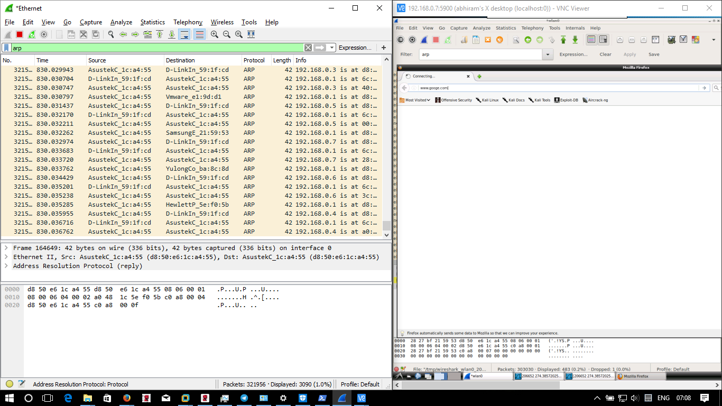
Task: Click the red stop capture icon in VNC
Action: click(x=436, y=40)
